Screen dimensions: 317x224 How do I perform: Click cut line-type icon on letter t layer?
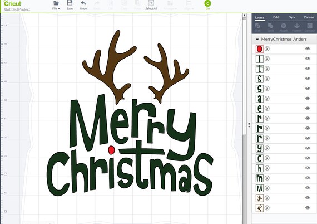(x=267, y=69)
